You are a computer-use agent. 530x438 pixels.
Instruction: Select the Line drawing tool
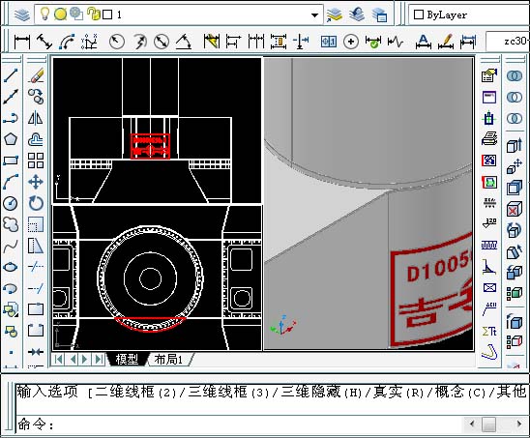click(11, 75)
